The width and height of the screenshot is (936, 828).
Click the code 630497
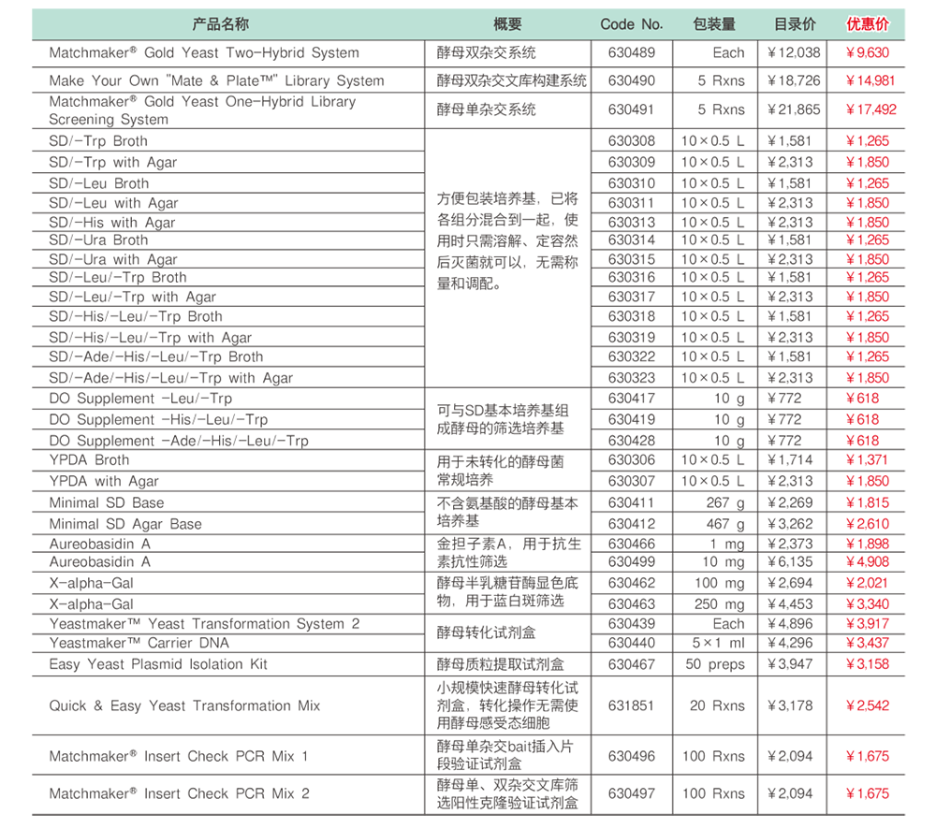coord(632,794)
